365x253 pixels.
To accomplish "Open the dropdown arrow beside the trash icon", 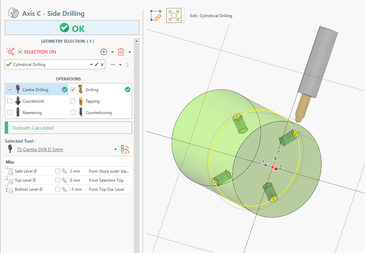I will (x=130, y=52).
